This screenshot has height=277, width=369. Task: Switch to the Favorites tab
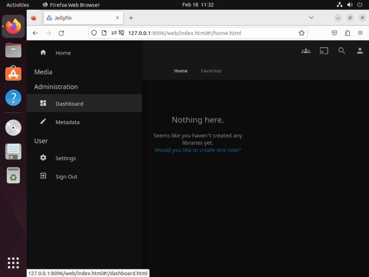[211, 71]
